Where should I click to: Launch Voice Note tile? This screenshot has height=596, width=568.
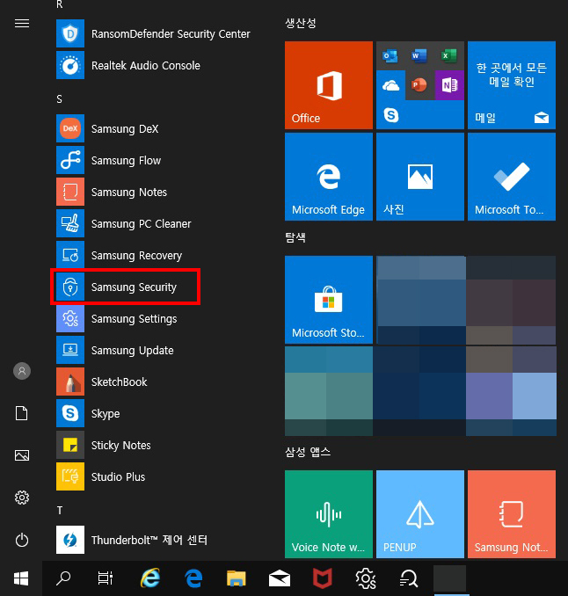(x=329, y=514)
